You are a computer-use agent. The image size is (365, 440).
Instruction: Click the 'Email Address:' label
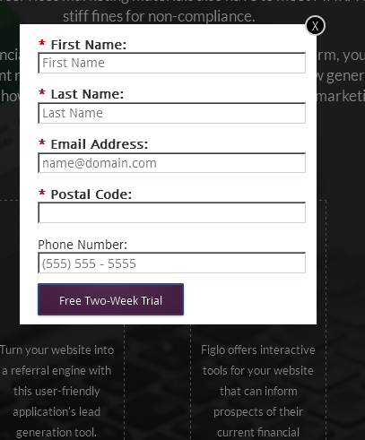click(100, 144)
